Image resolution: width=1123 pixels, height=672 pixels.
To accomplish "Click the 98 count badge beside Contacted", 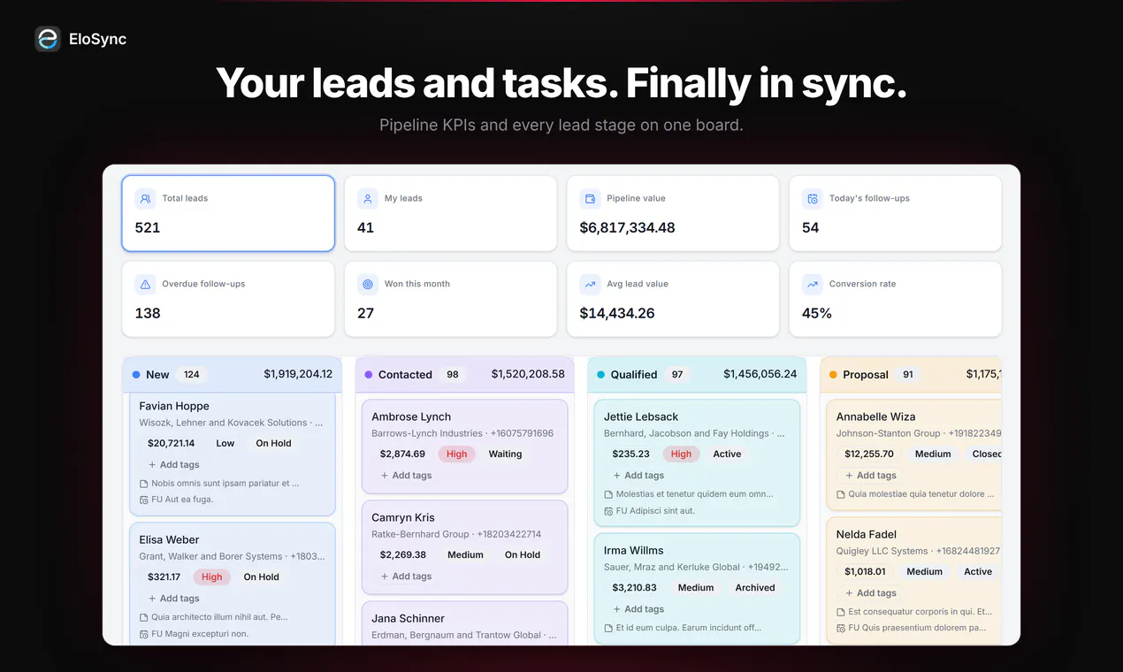I will pos(453,375).
